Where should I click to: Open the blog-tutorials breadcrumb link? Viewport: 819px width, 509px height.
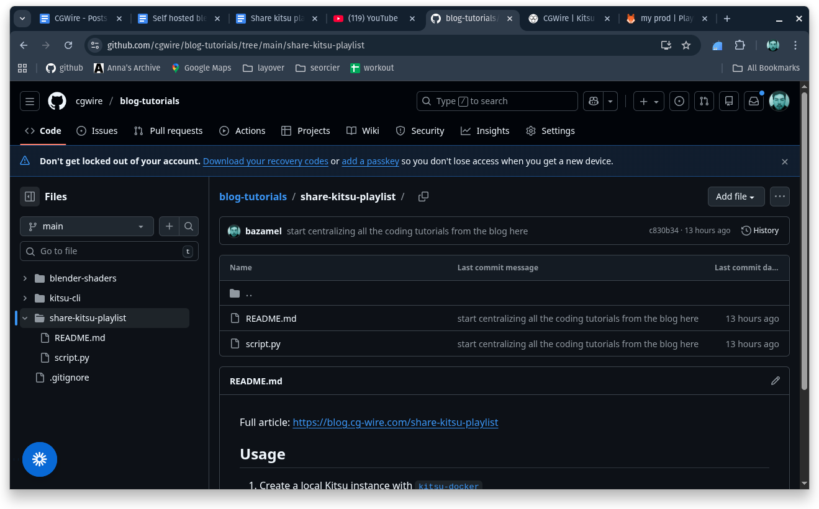[x=253, y=197]
